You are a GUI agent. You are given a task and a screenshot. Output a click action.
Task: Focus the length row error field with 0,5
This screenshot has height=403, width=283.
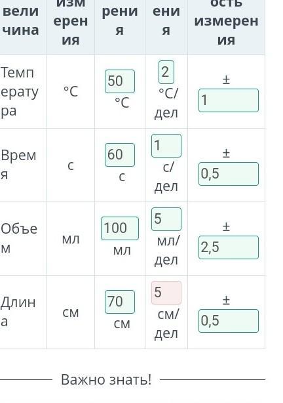[x=229, y=321]
